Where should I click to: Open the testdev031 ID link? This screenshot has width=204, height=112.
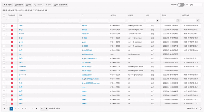click(85, 34)
